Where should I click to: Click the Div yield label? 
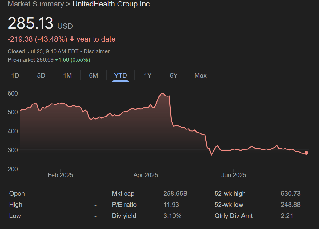124,216
